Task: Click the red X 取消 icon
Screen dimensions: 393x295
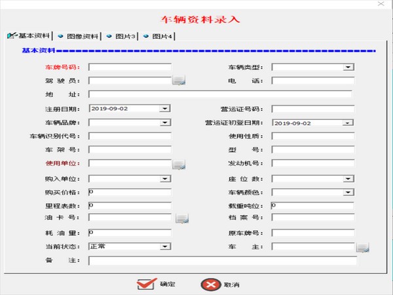Action: click(211, 285)
